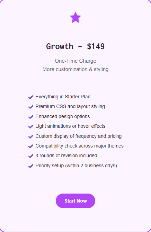Click the purple star icon
This screenshot has height=232, width=151.
[x=75, y=17]
